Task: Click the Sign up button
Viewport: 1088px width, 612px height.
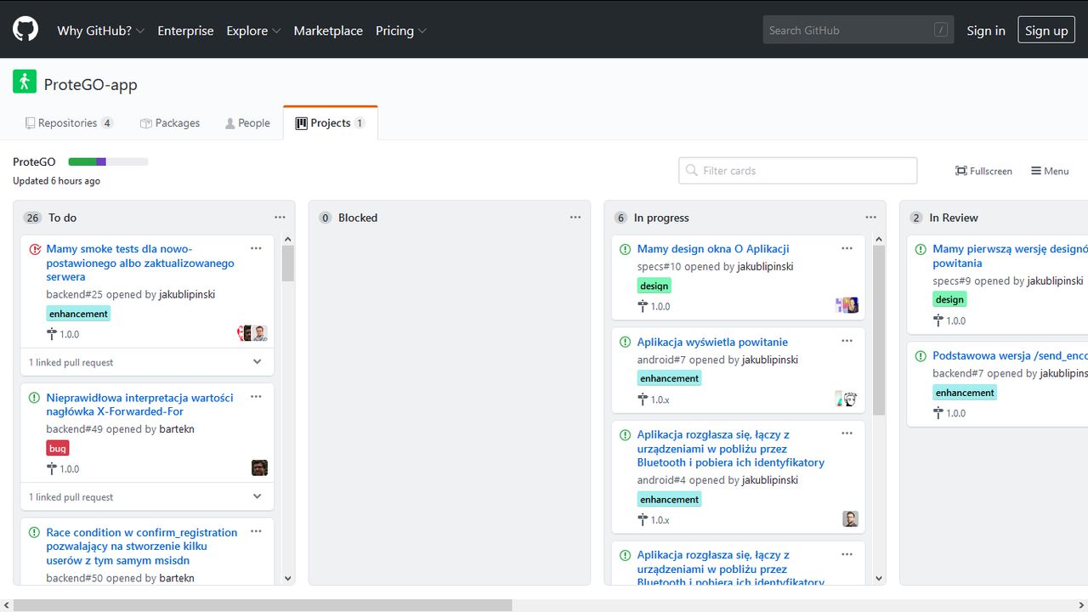Action: point(1045,31)
